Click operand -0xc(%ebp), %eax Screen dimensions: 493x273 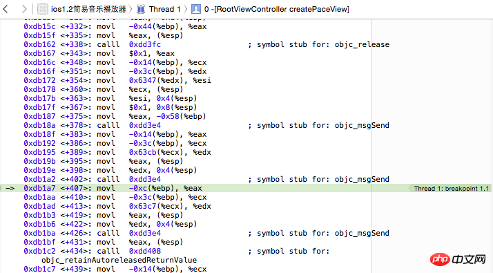(166, 188)
